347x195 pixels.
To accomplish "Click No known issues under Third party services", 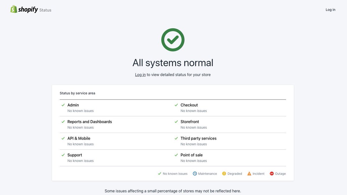I will point(194,144).
